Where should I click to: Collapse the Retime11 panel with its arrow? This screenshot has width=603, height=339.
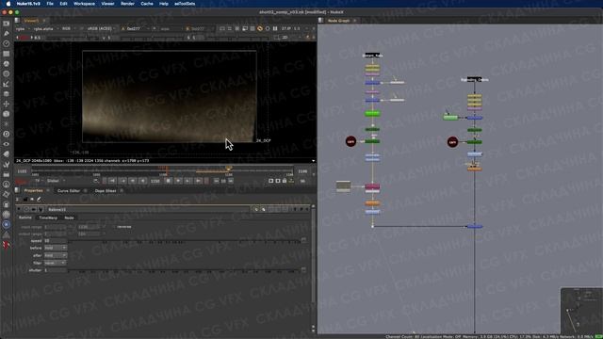[19, 209]
